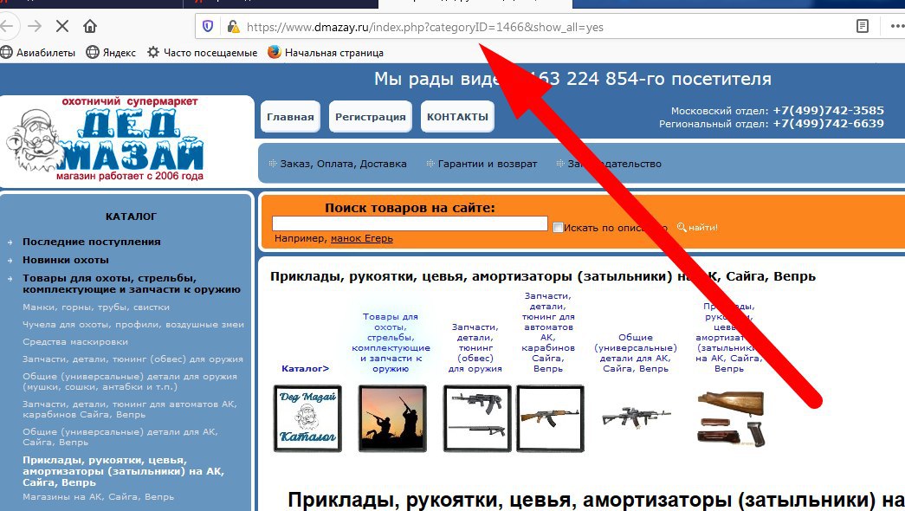
Task: Open Авиабилеты bookmark
Action: point(38,53)
